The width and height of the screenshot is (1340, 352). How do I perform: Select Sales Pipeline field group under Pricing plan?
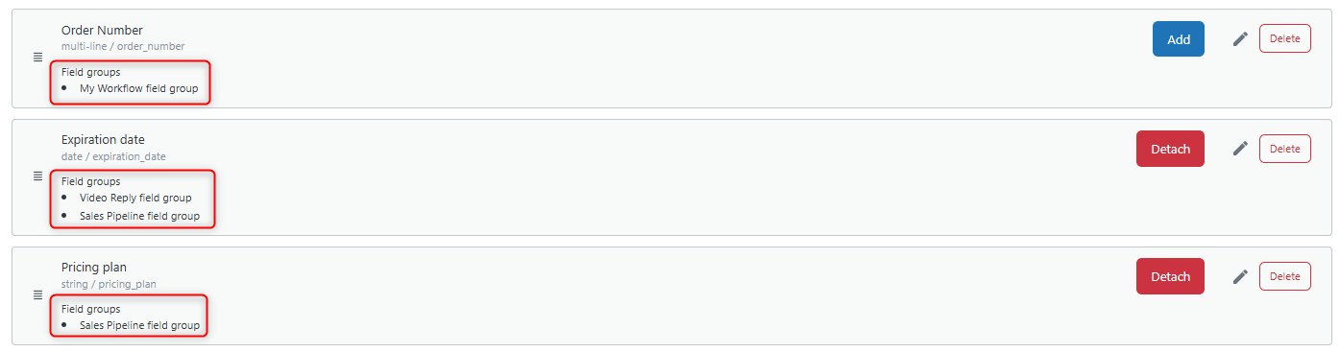140,325
